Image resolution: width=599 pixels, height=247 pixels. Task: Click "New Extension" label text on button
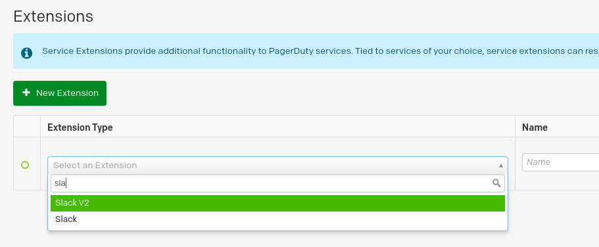click(67, 93)
